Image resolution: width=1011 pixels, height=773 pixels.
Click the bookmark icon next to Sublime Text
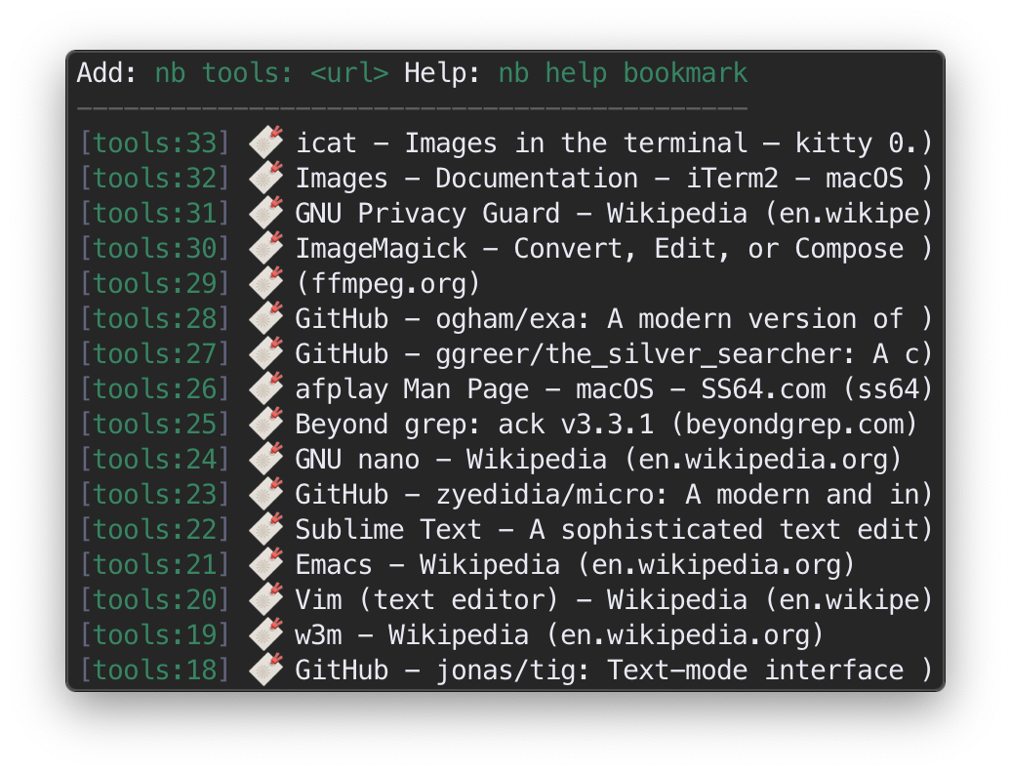coord(265,530)
